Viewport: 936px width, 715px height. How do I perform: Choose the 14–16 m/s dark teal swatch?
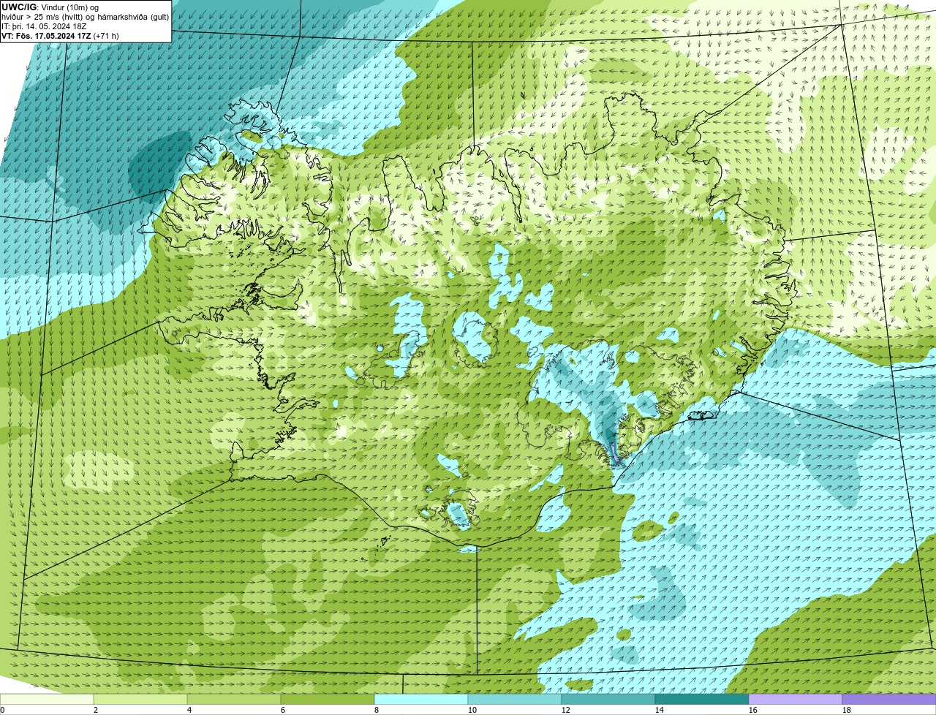click(x=702, y=699)
